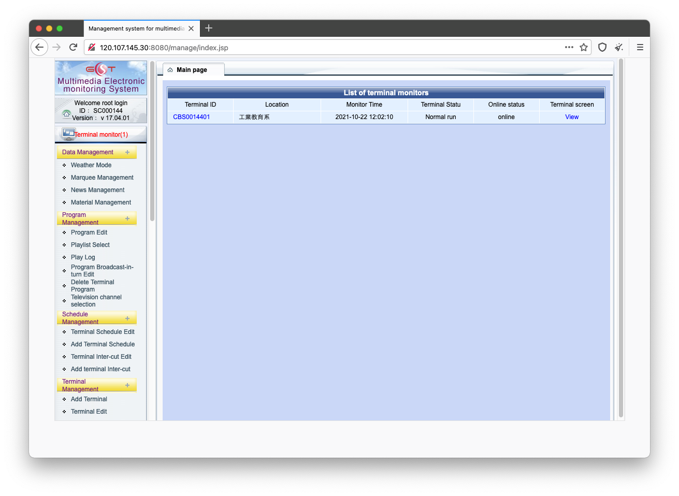Image resolution: width=679 pixels, height=496 pixels.
Task: Open Add terminal Inter-cut
Action: click(100, 369)
